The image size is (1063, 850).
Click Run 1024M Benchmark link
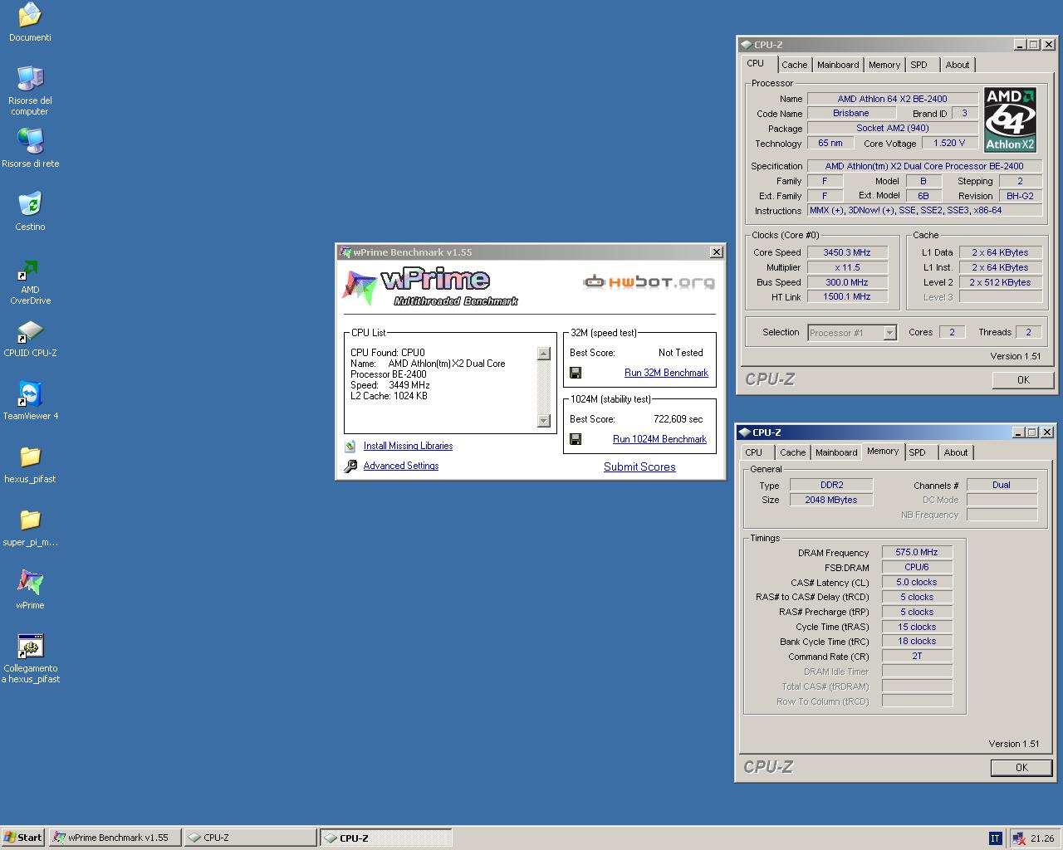(x=659, y=439)
